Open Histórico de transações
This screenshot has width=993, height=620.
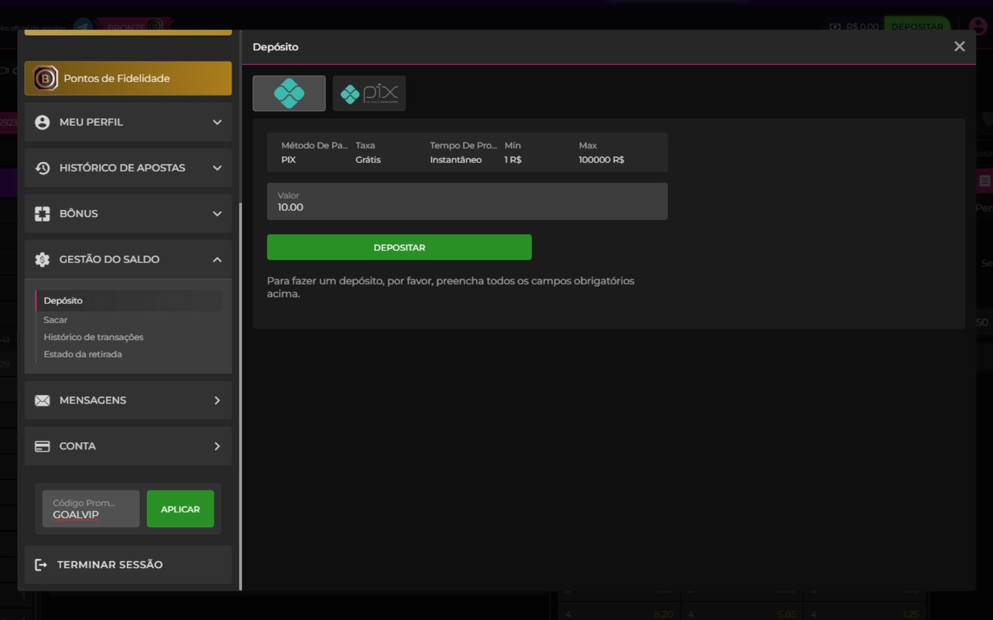[94, 337]
